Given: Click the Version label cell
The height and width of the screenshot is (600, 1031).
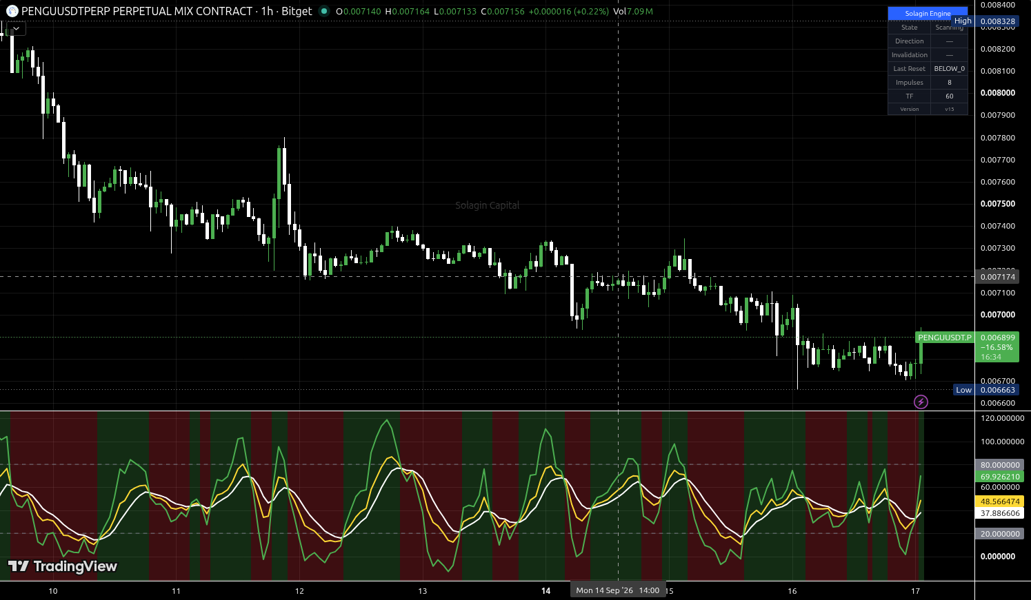Looking at the screenshot, I should pos(909,109).
